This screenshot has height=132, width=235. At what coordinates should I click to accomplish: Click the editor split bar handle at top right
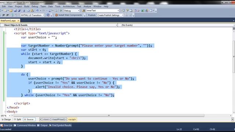click(234, 29)
